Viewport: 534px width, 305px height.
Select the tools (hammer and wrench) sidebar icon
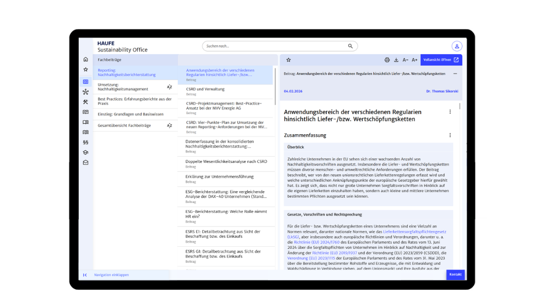86,102
